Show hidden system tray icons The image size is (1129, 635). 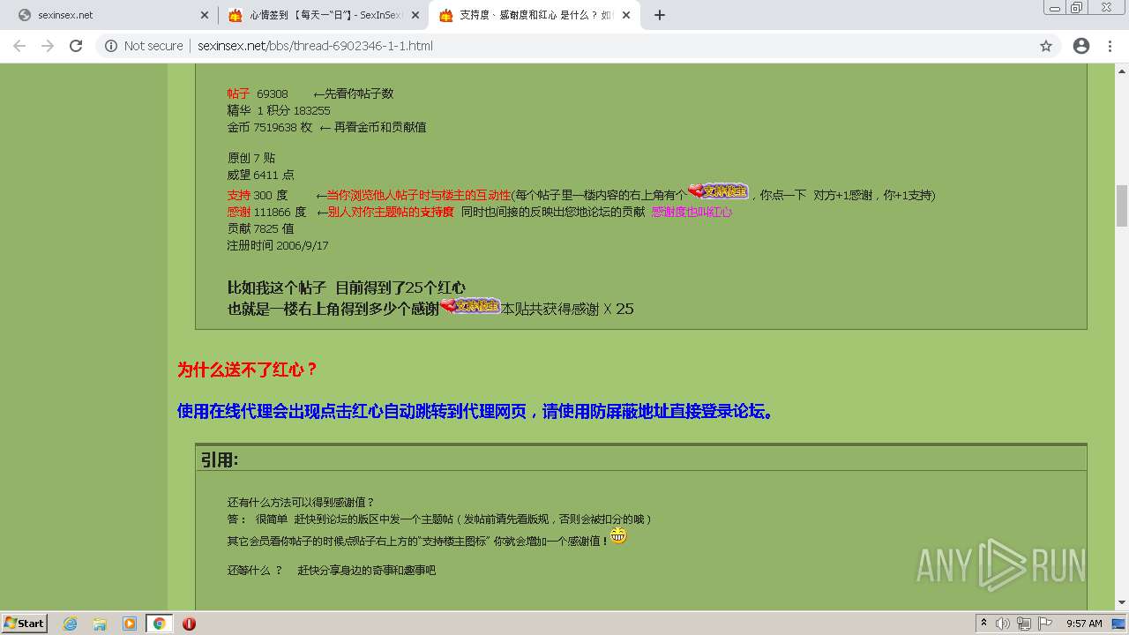tap(984, 624)
